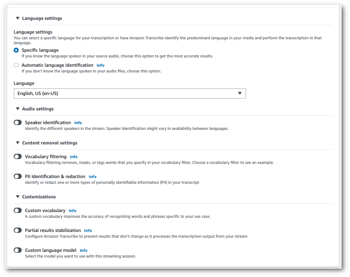Open Info link for PII Identification & redaction
This screenshot has width=350, height=277.
(x=92, y=177)
